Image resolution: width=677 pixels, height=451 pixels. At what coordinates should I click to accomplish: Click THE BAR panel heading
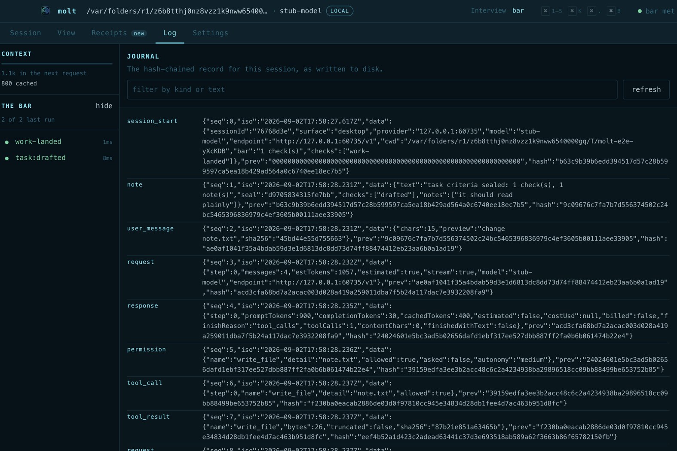pos(16,106)
